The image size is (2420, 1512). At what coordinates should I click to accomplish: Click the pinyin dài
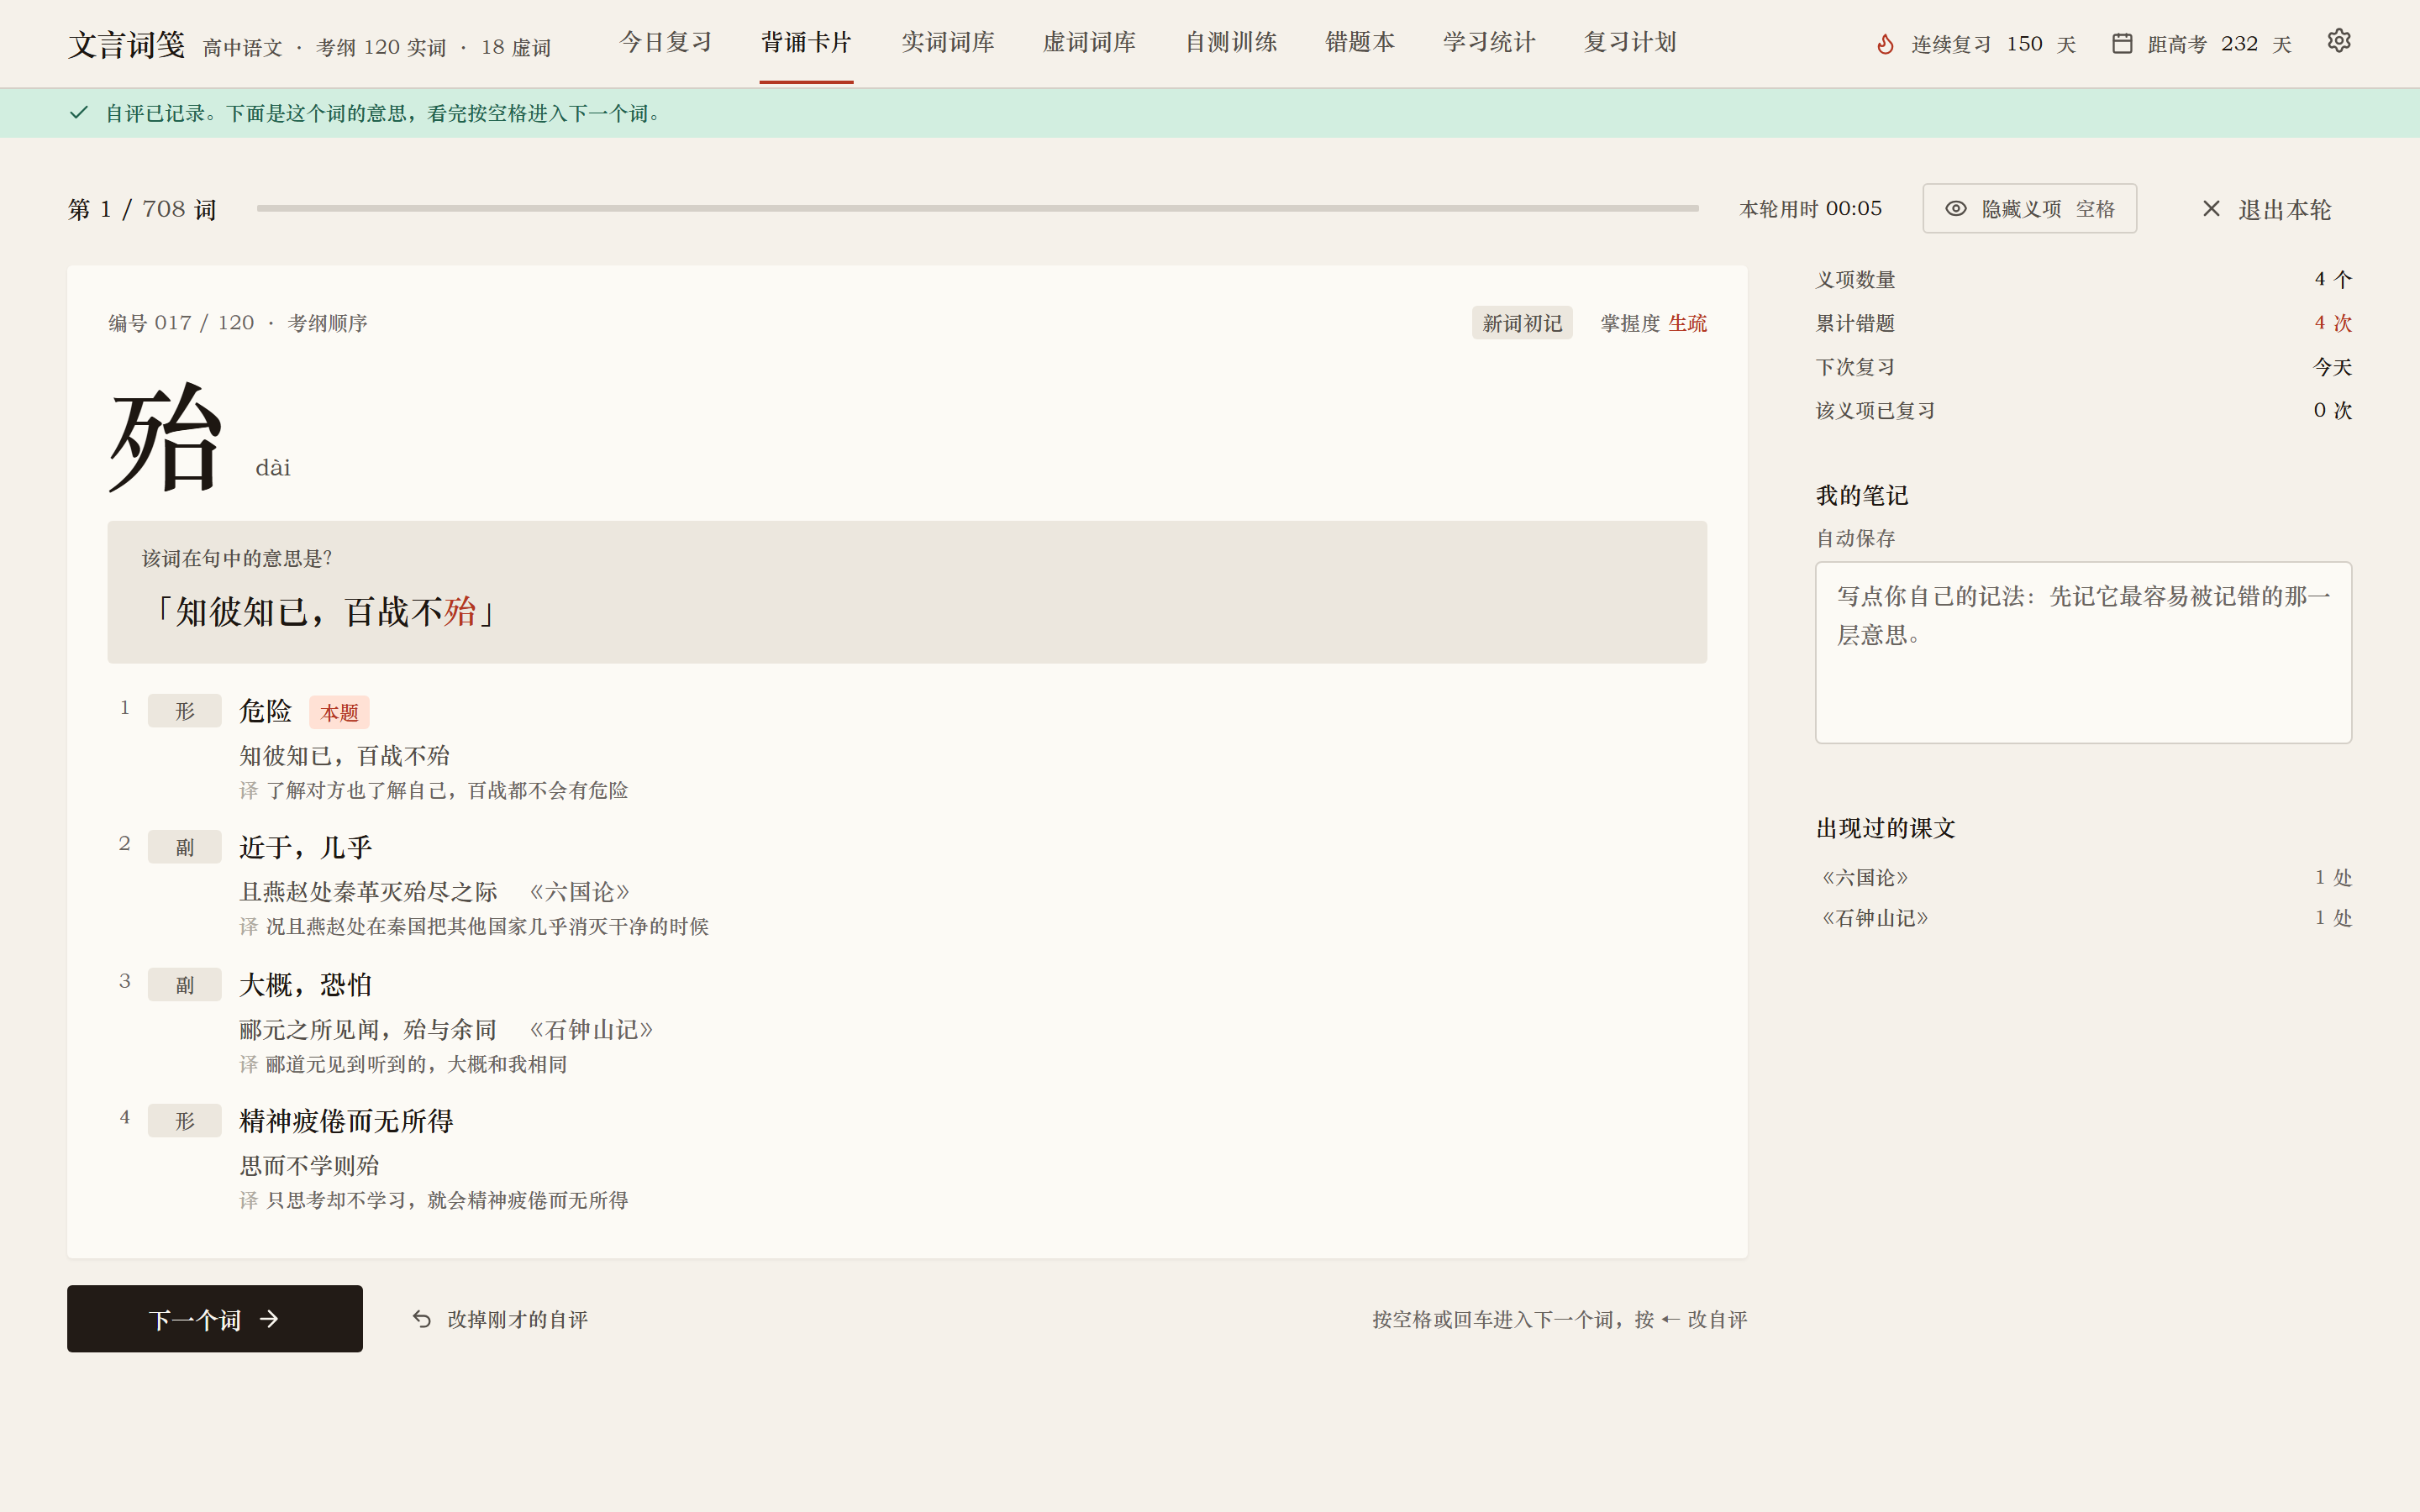pos(273,467)
